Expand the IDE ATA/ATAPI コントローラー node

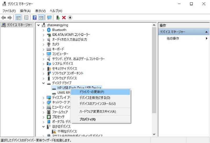point(43,35)
